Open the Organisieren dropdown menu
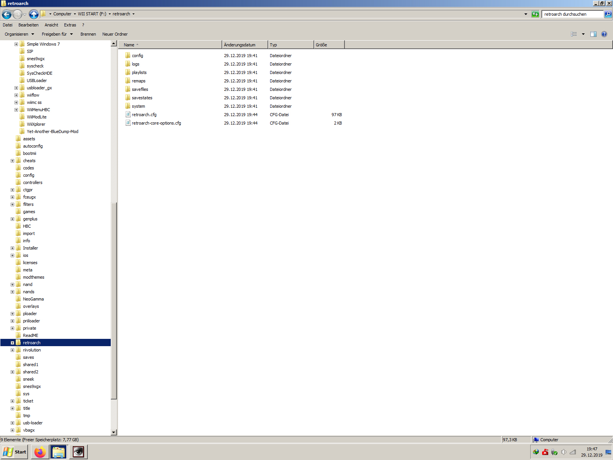613x460 pixels. pos(19,34)
